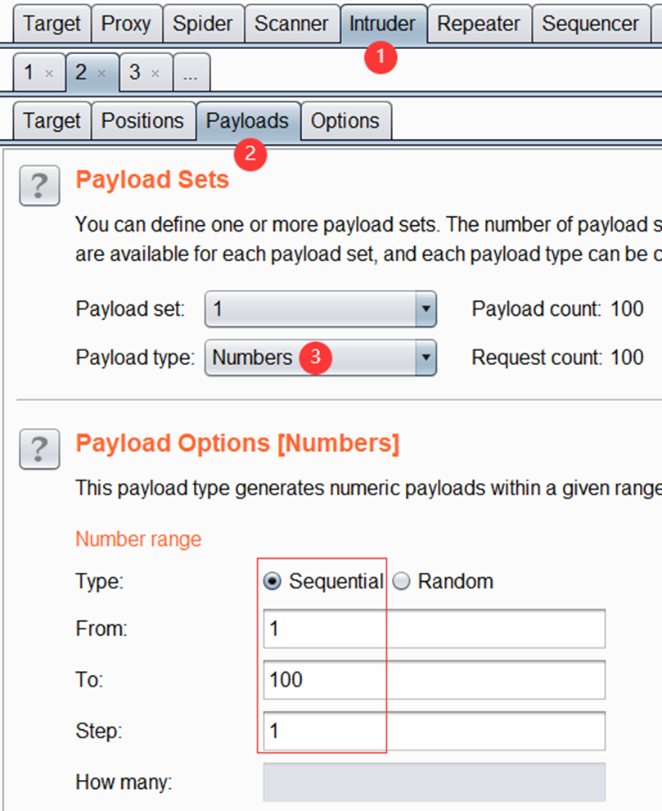Open the Payload set dropdown
Viewport: 662px width, 811px height.
point(321,309)
